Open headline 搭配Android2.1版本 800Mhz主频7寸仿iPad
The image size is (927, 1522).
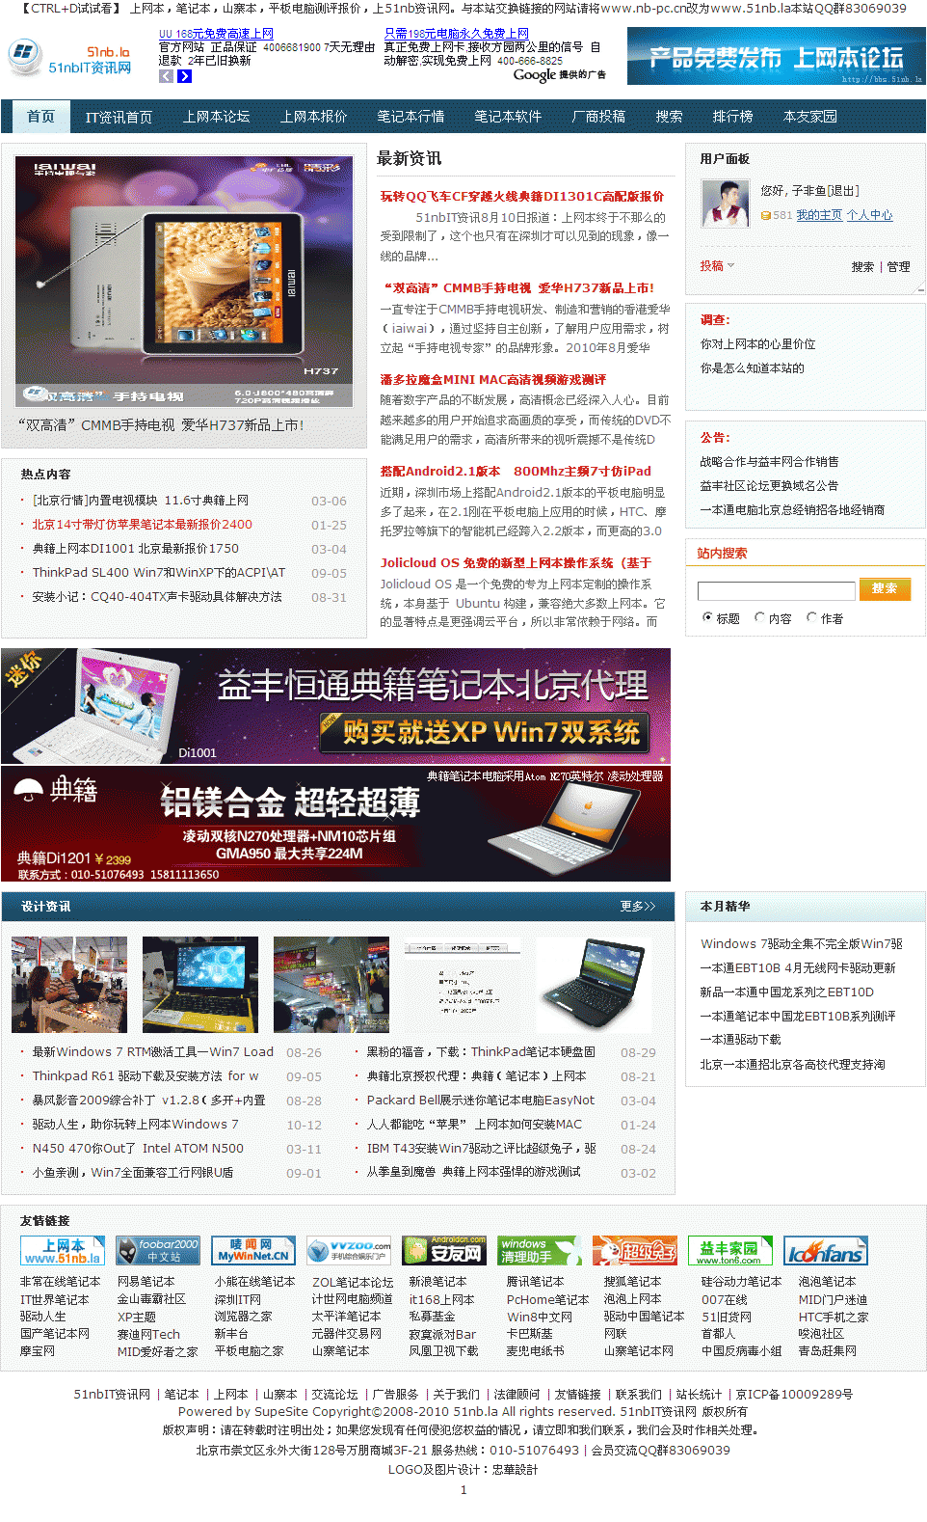pyautogui.click(x=516, y=472)
